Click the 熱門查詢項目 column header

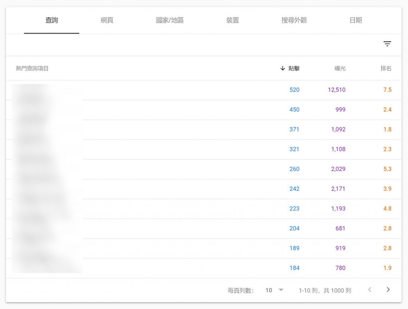[32, 68]
